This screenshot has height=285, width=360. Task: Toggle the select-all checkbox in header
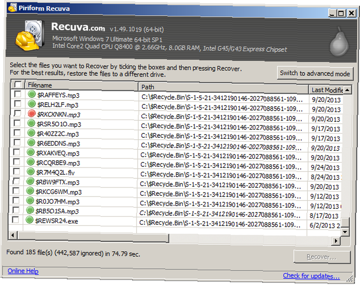pyautogui.click(x=18, y=84)
